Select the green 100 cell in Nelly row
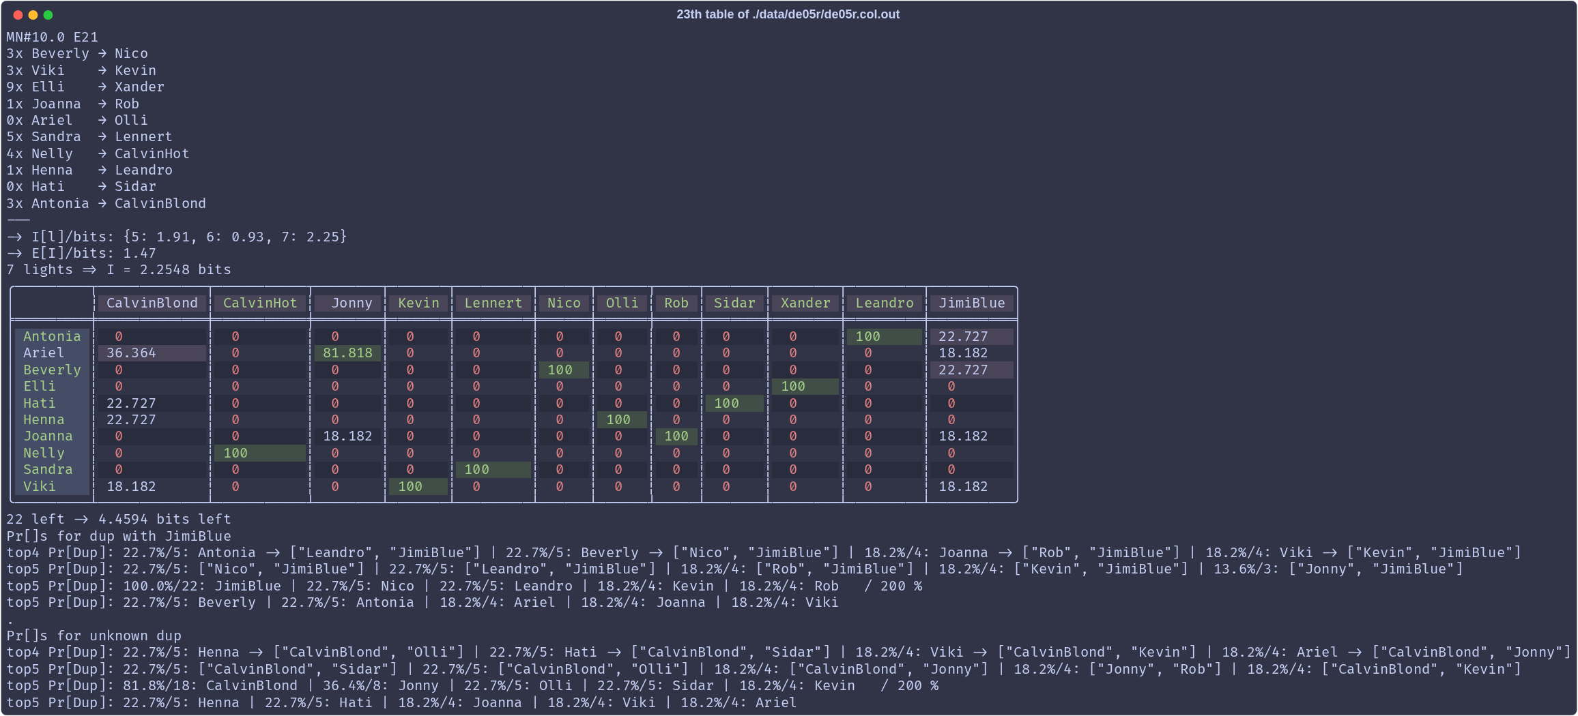This screenshot has height=716, width=1578. click(235, 453)
